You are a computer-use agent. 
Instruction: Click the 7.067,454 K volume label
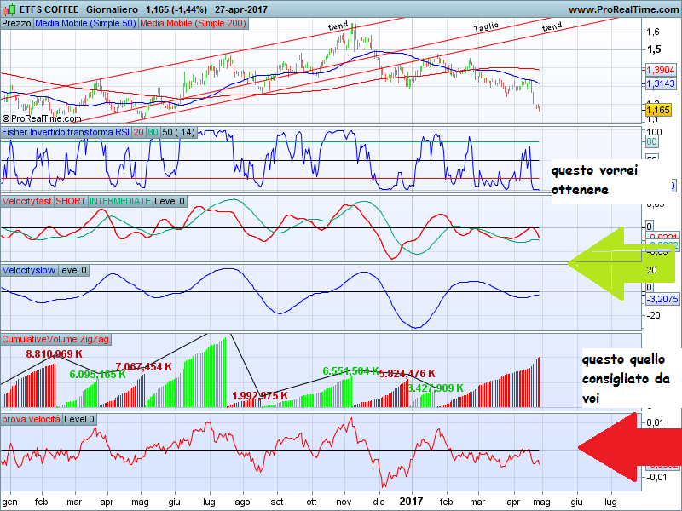click(143, 367)
